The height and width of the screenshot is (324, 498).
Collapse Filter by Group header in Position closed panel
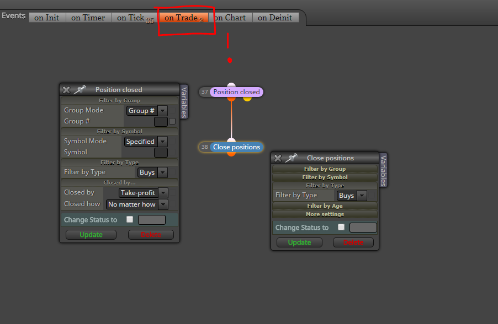[x=119, y=100]
